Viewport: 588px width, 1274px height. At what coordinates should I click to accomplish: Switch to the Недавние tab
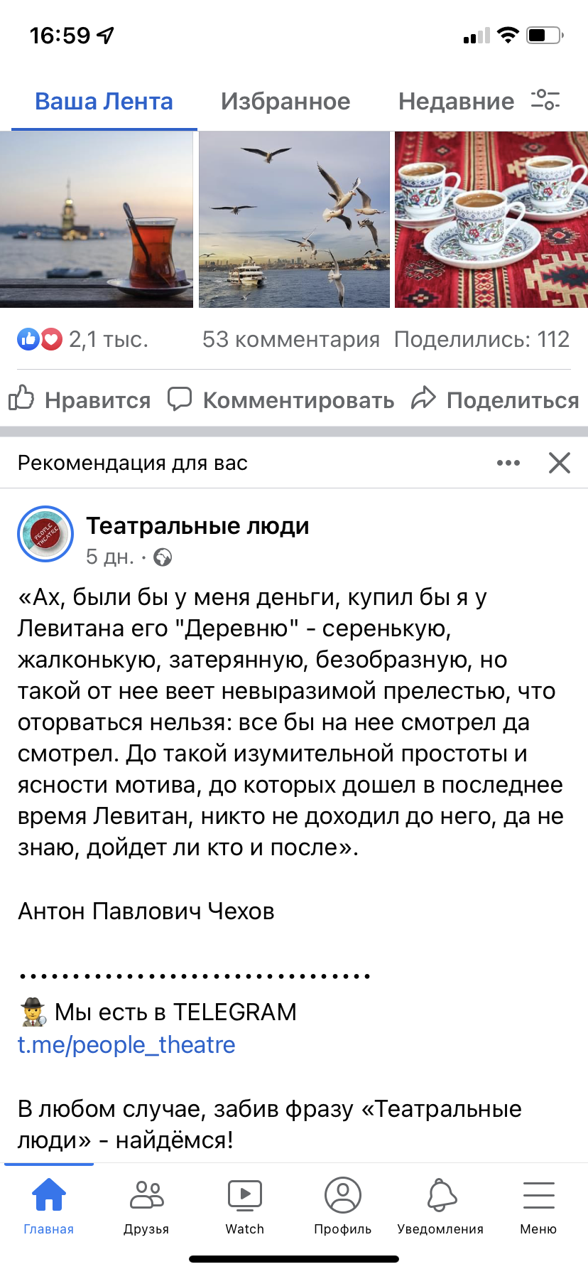(x=456, y=101)
